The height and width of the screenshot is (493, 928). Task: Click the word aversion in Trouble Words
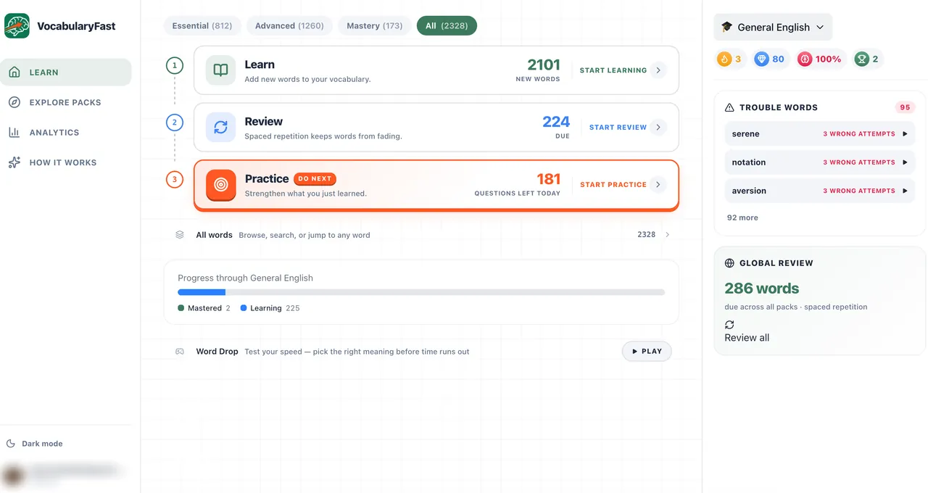point(749,191)
